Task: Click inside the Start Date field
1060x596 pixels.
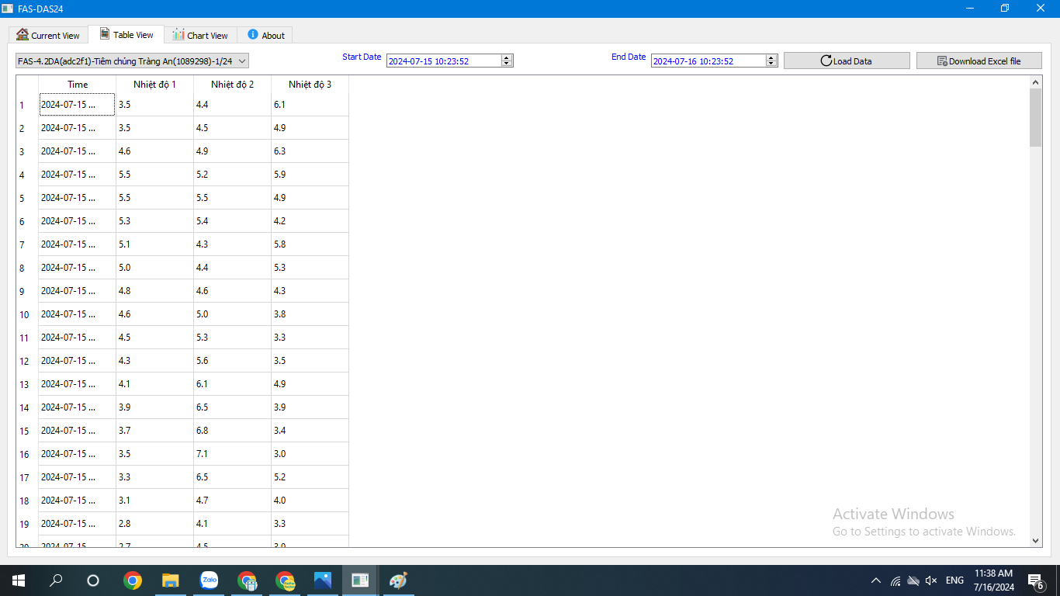Action: 442,61
